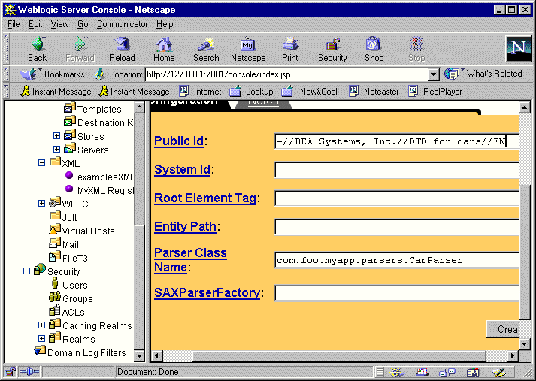Click right arrow of horizontal scrollbar
The height and width of the screenshot is (381, 536).
point(513,355)
